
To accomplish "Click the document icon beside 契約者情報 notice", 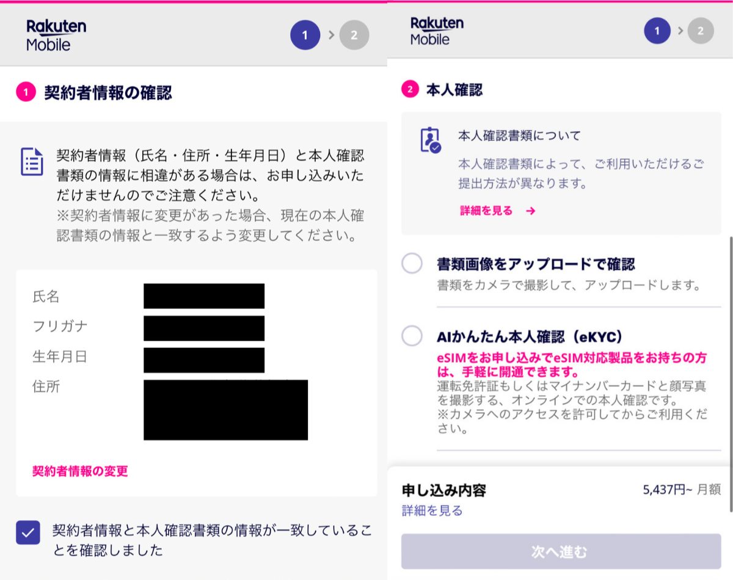I will click(x=32, y=161).
